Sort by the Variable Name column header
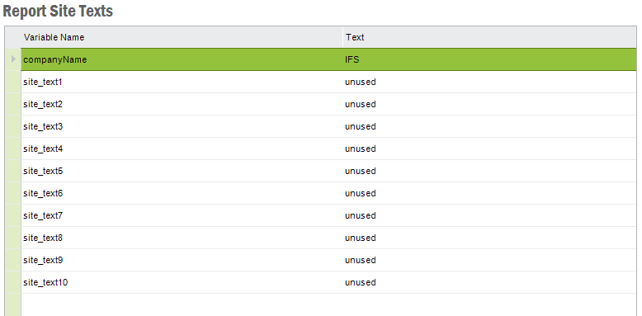Screen dimensions: 642x316 pyautogui.click(x=182, y=37)
